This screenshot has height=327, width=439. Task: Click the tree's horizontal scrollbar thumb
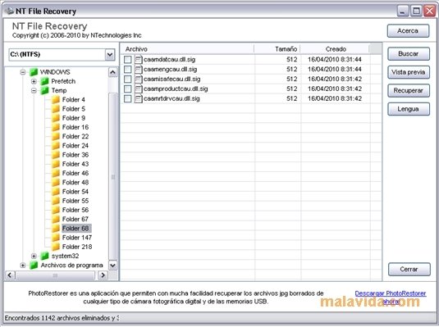[55, 275]
